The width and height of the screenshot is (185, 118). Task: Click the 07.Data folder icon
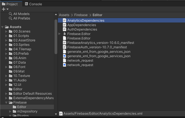11,62
